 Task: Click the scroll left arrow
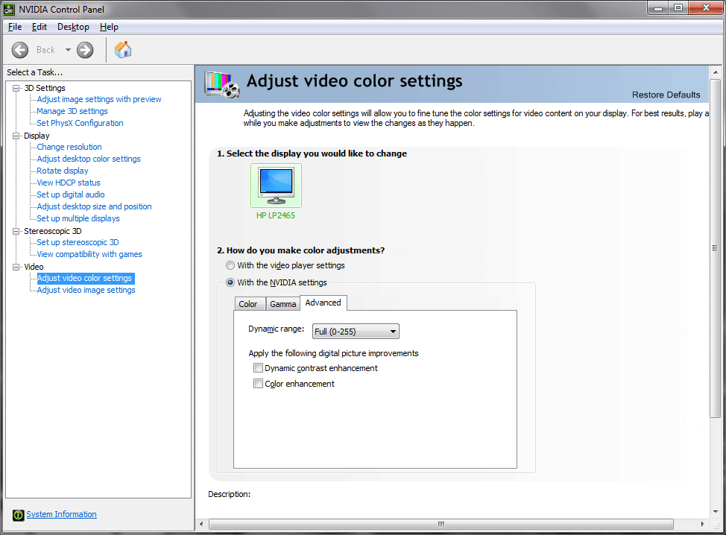coord(201,524)
